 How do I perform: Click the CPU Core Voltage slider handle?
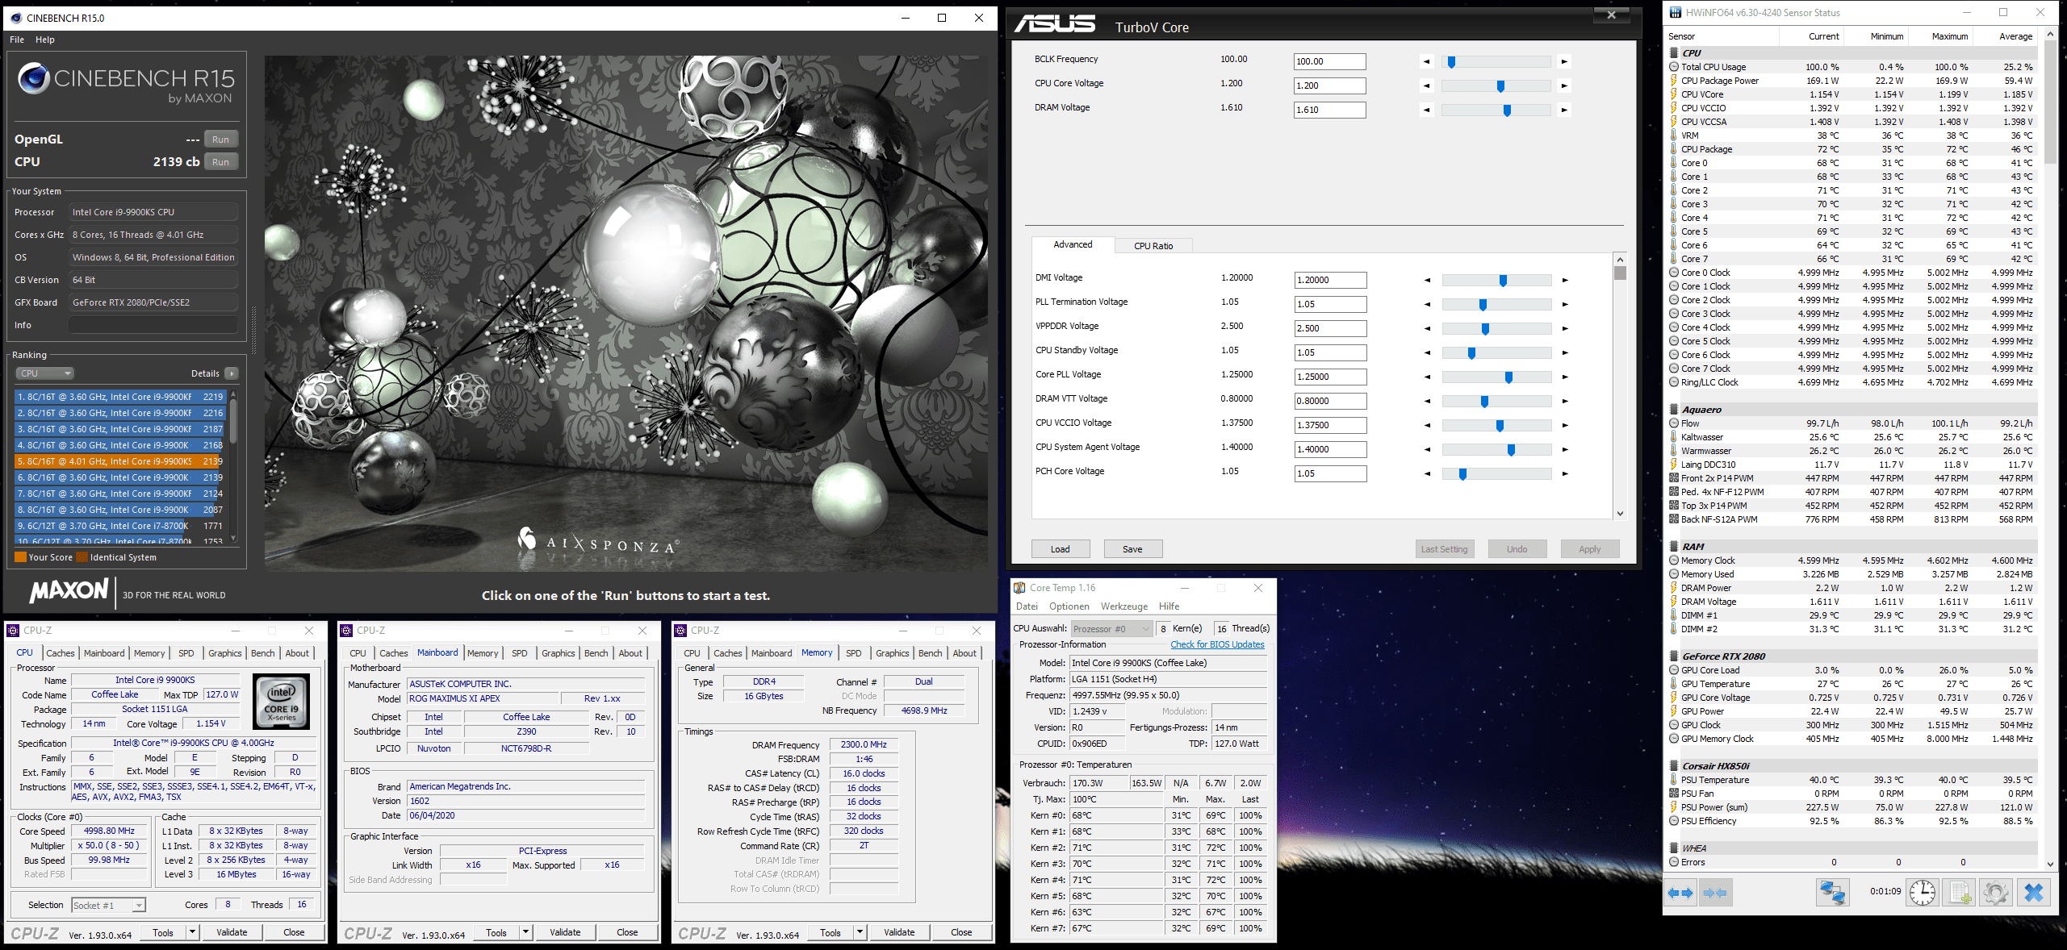click(x=1500, y=85)
